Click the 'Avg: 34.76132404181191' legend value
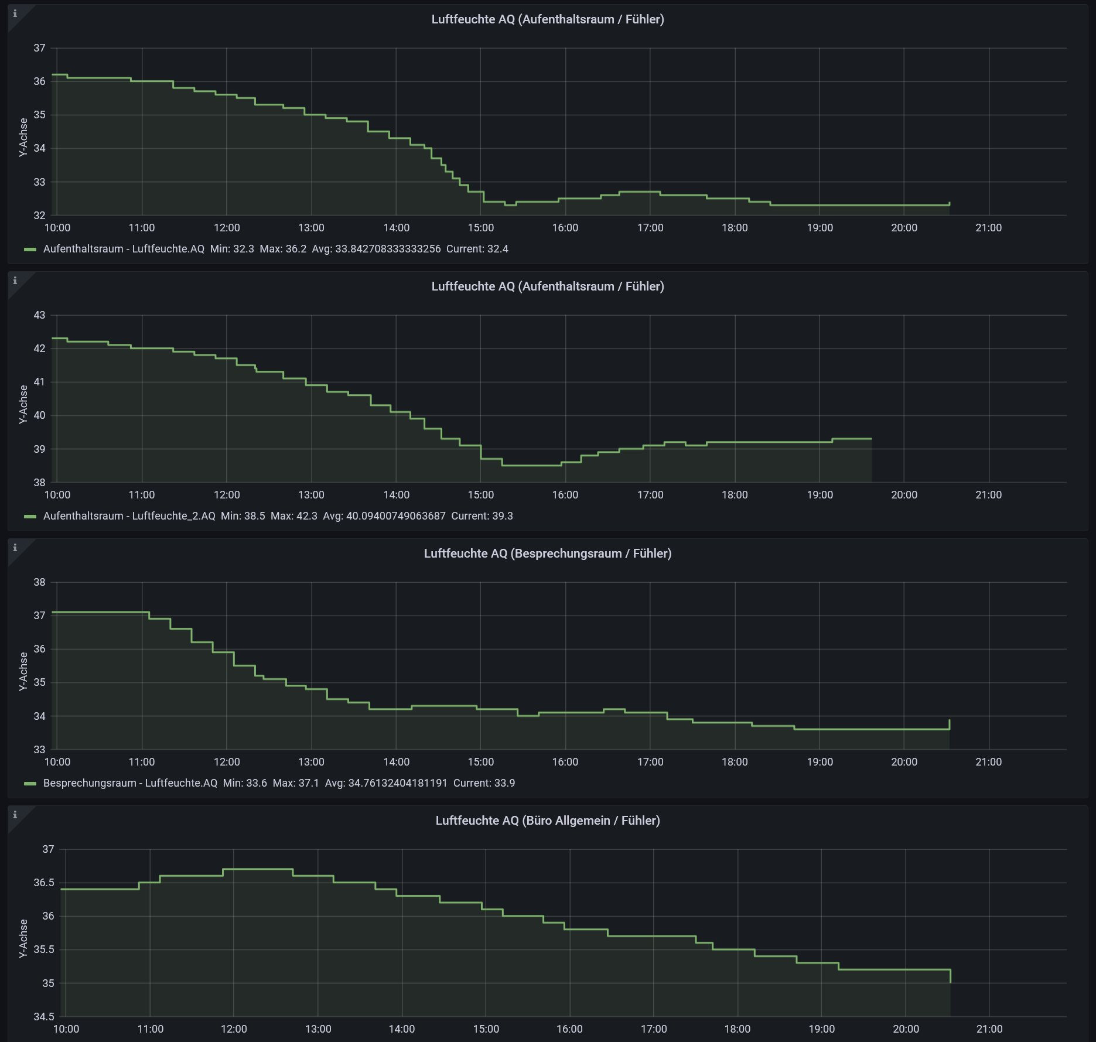 pyautogui.click(x=386, y=783)
